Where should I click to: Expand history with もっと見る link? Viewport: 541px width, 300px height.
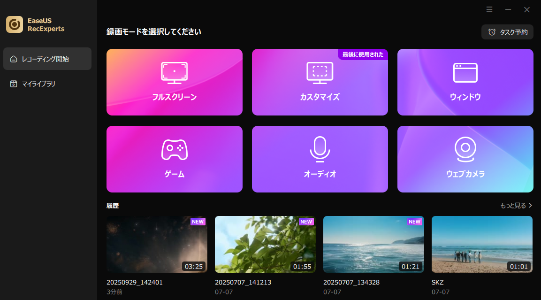coord(516,206)
